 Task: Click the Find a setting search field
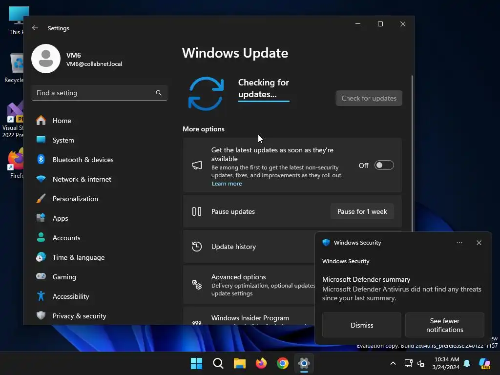(x=100, y=93)
